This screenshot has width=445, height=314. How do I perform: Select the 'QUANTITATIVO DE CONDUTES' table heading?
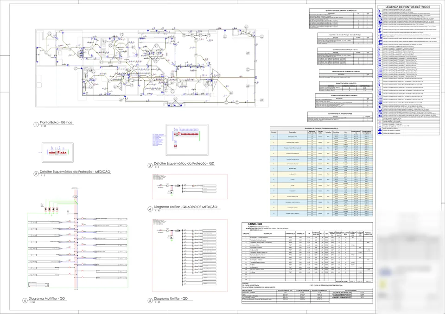point(346,83)
